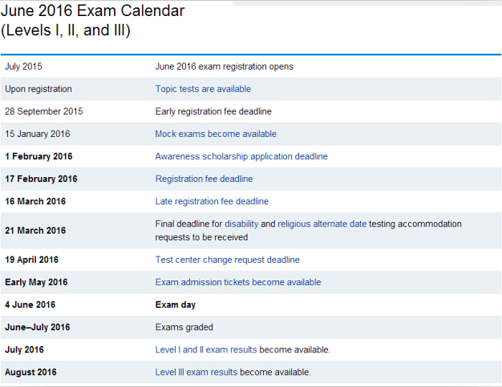Follow the Late registration fee deadline link
Viewport: 502px width, 387px height.
point(212,201)
